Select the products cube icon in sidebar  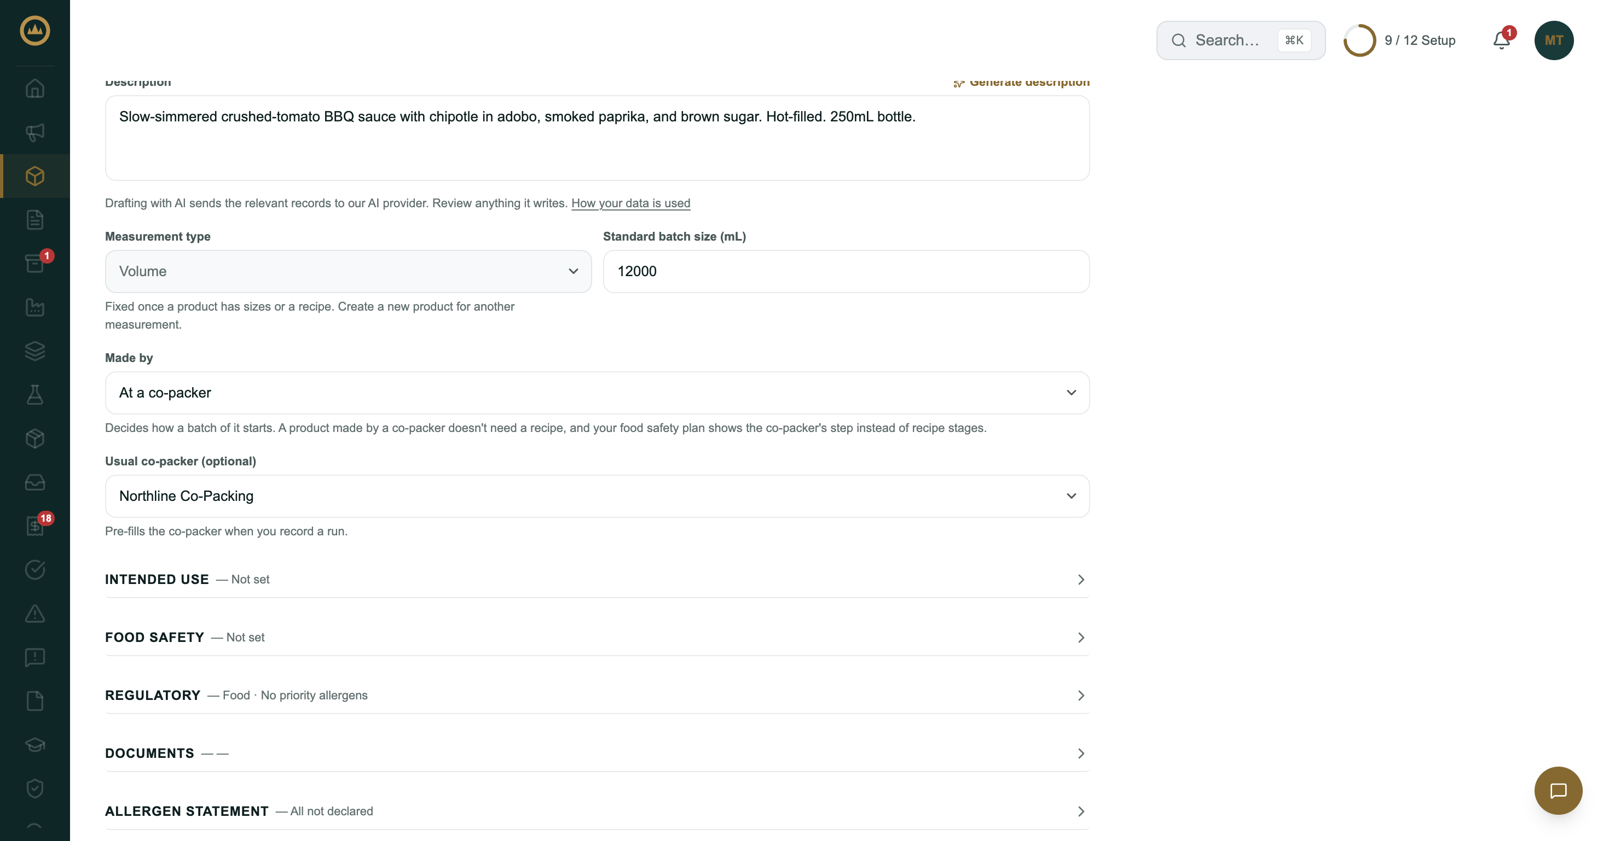[x=35, y=176]
